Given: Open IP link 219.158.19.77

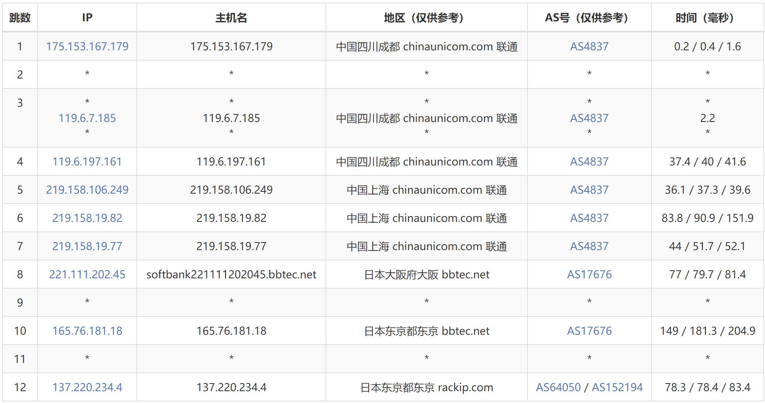Looking at the screenshot, I should coord(87,246).
